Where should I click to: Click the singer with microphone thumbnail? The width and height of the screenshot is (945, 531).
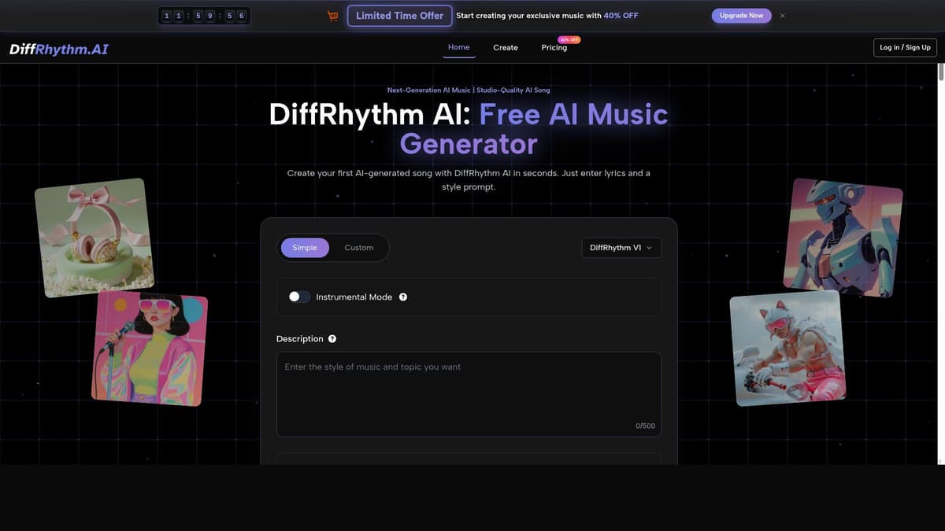(150, 348)
